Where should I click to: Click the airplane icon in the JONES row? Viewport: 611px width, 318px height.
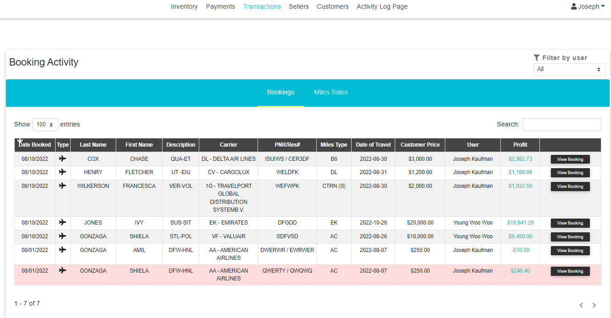point(63,223)
